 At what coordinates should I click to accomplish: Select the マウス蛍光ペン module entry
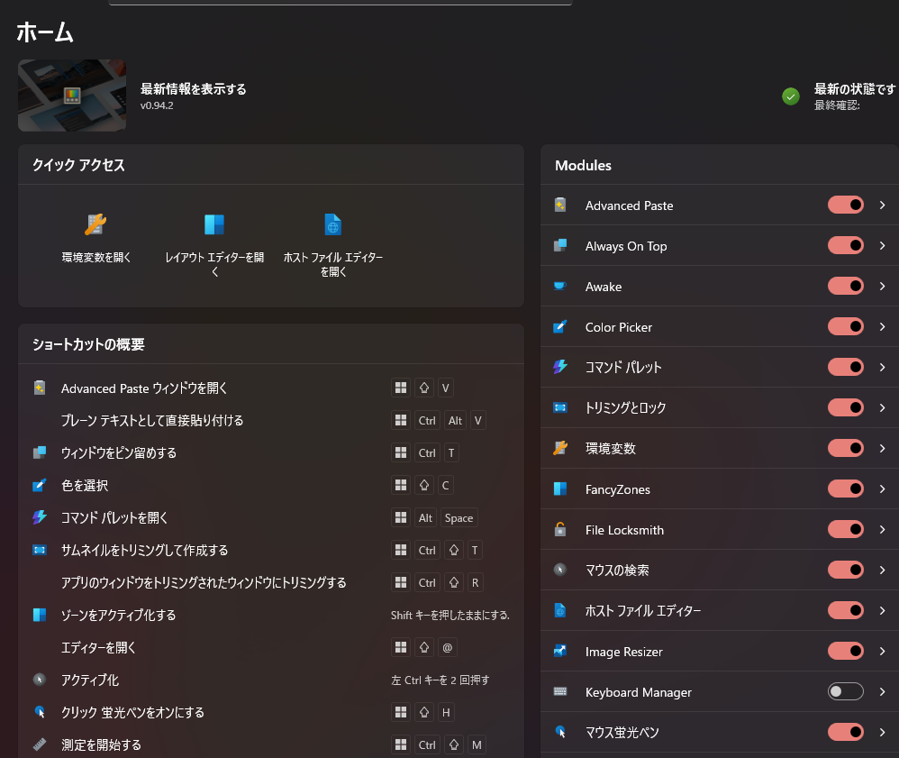tap(622, 733)
